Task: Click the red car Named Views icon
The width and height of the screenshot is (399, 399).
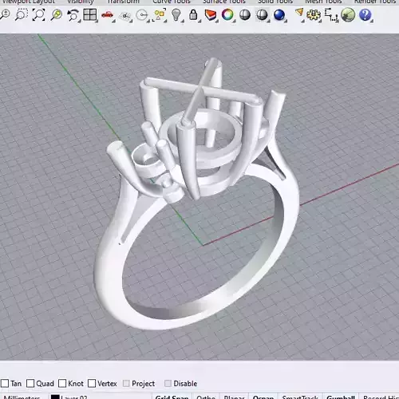Action: point(107,15)
